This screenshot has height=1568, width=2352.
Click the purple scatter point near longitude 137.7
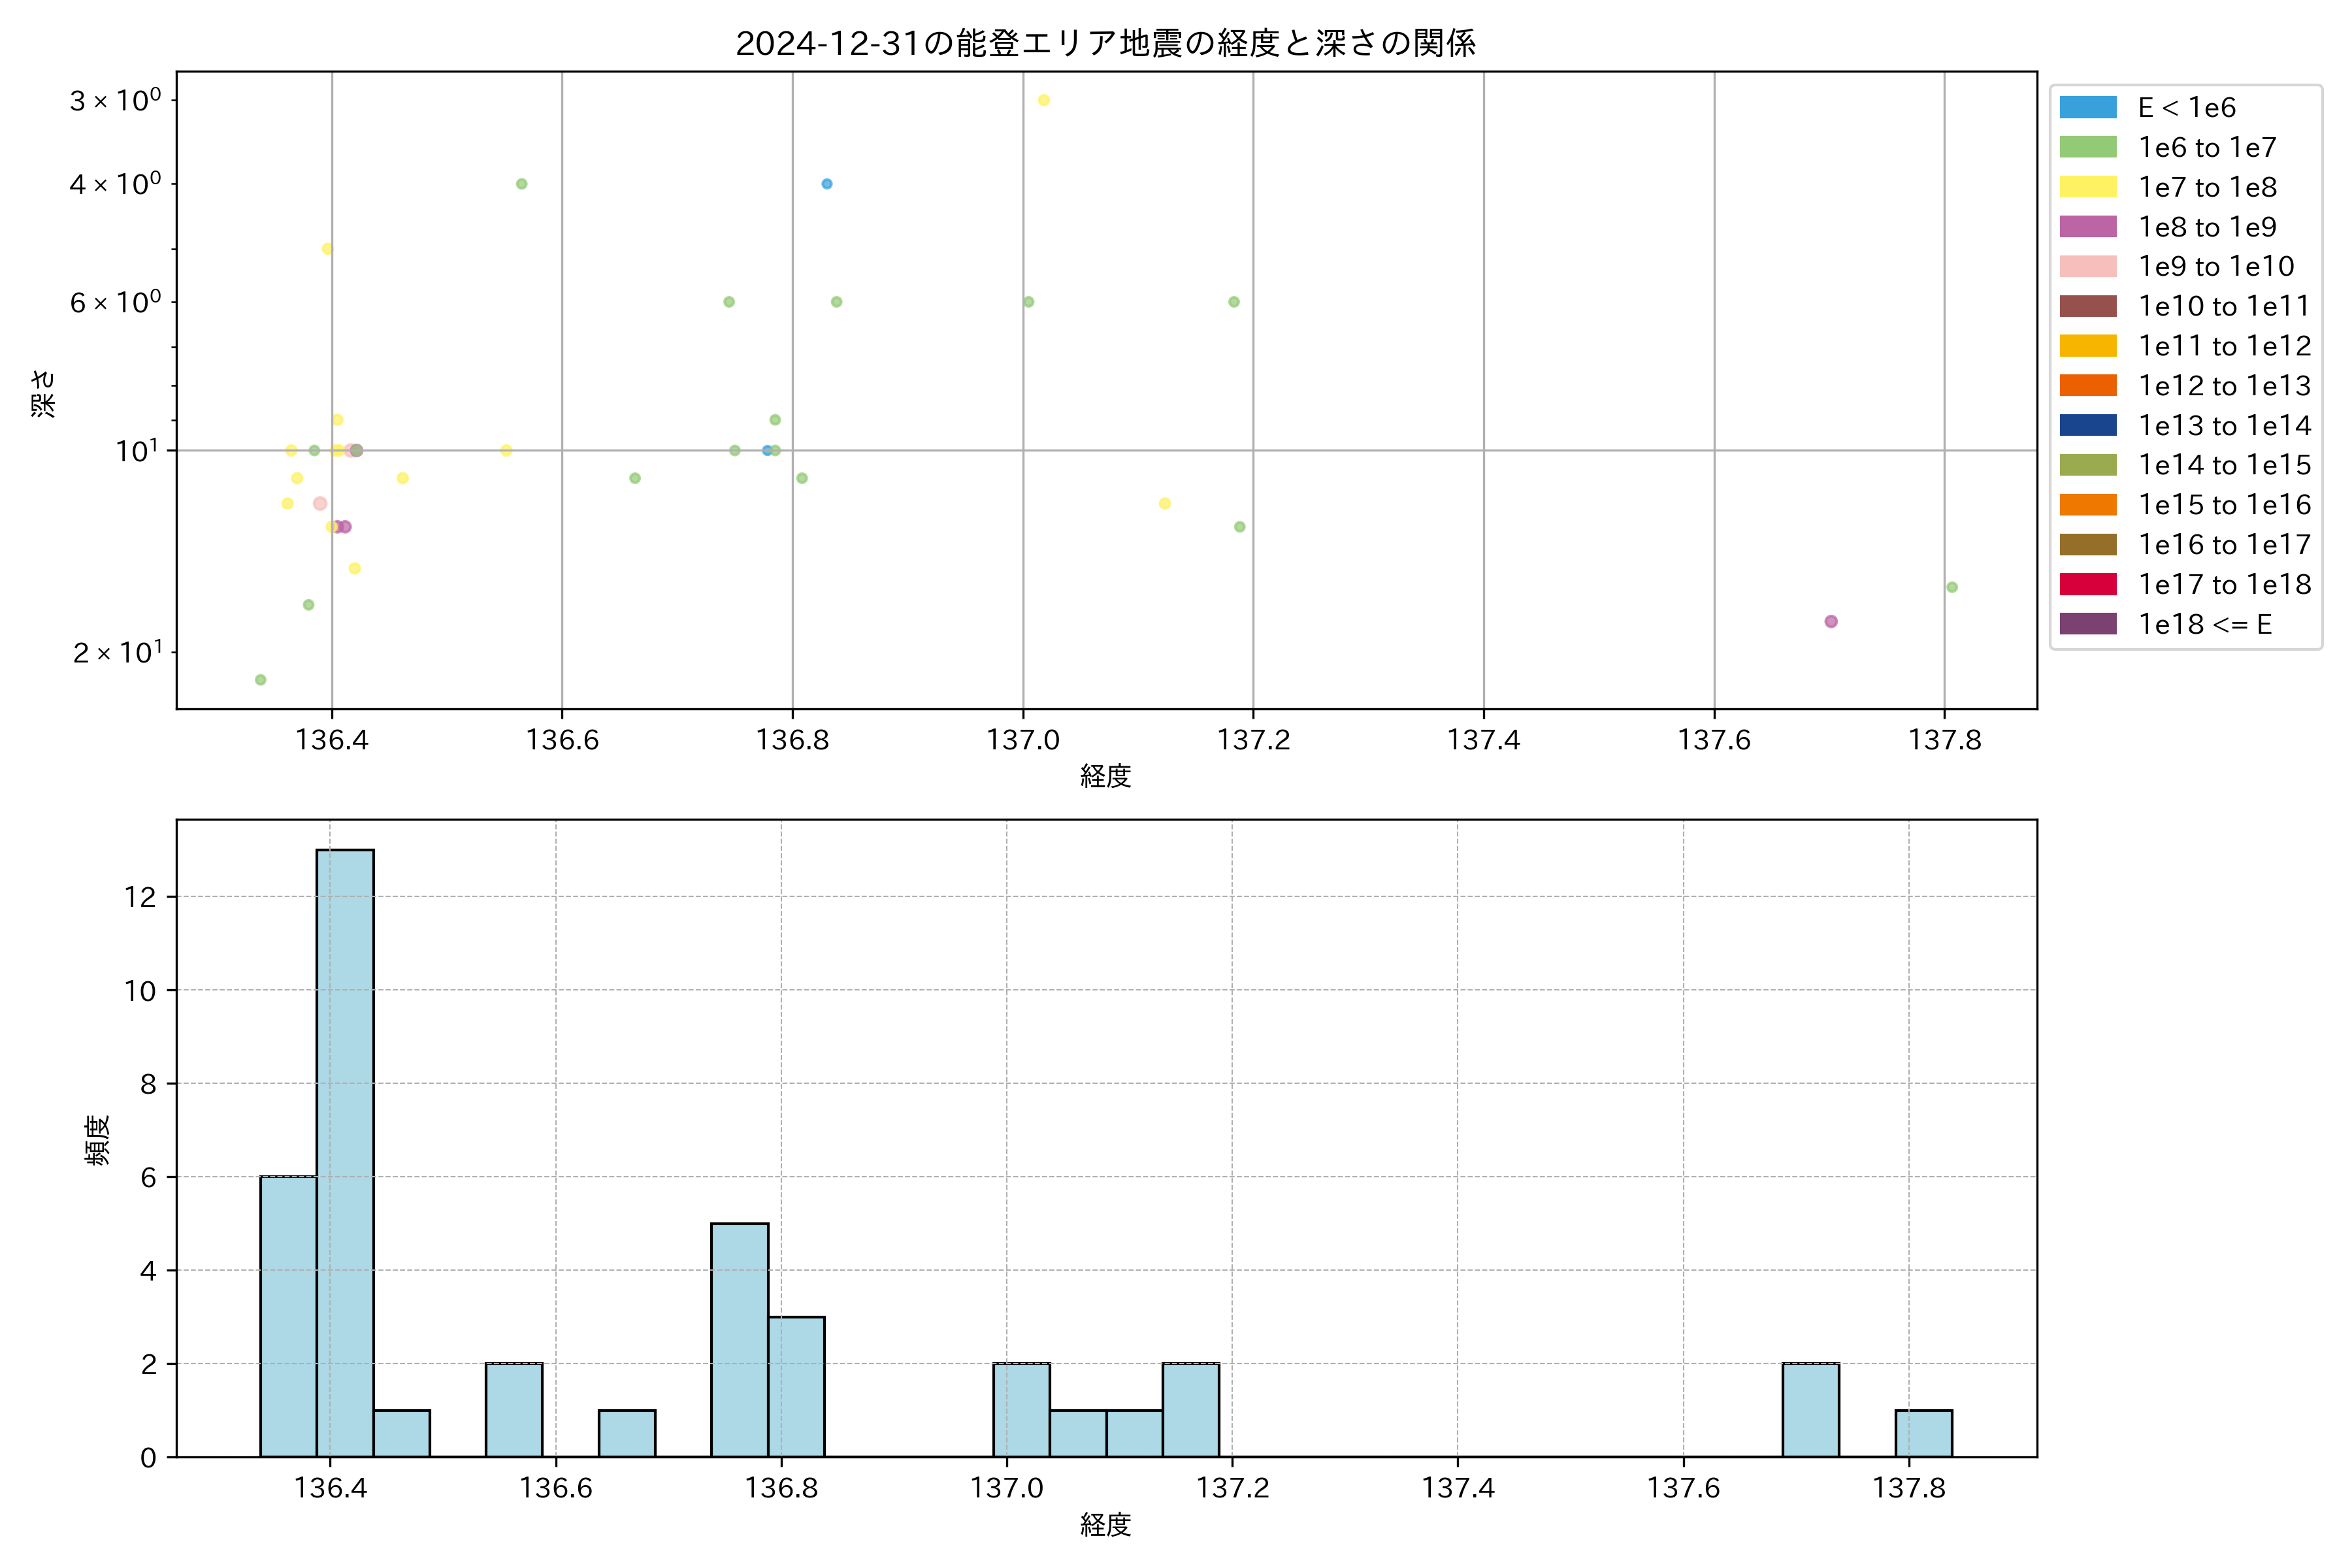(x=1831, y=621)
